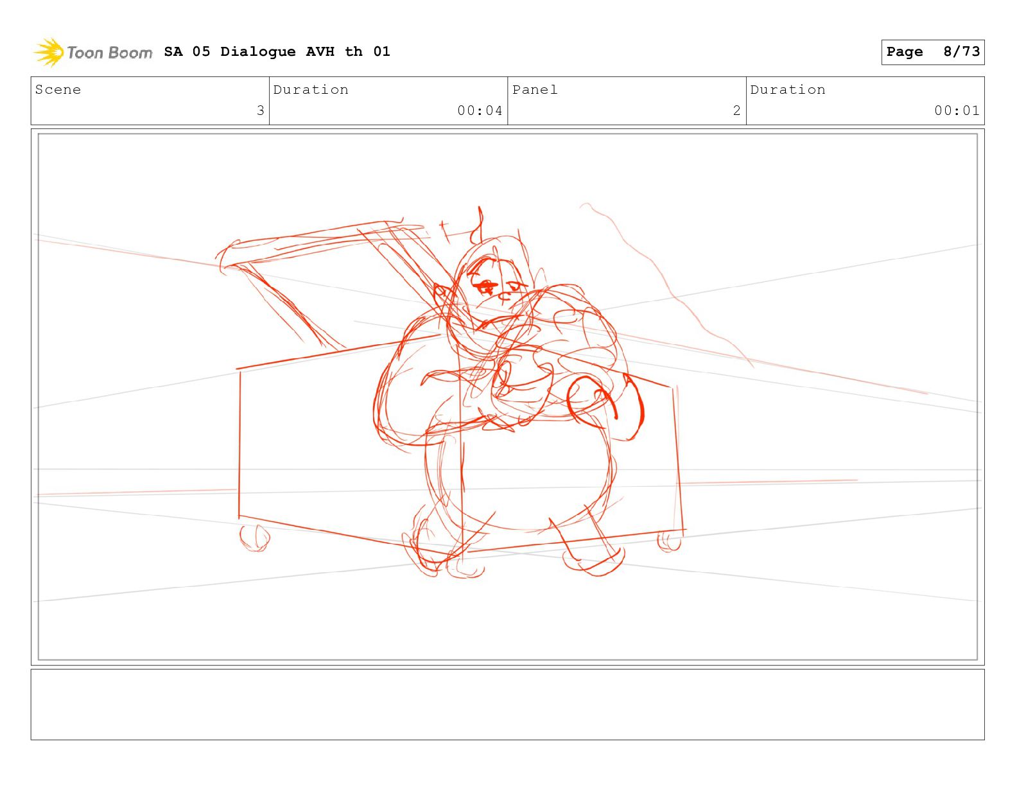Click the scene number '3'
The image size is (1017, 786).
coord(260,110)
